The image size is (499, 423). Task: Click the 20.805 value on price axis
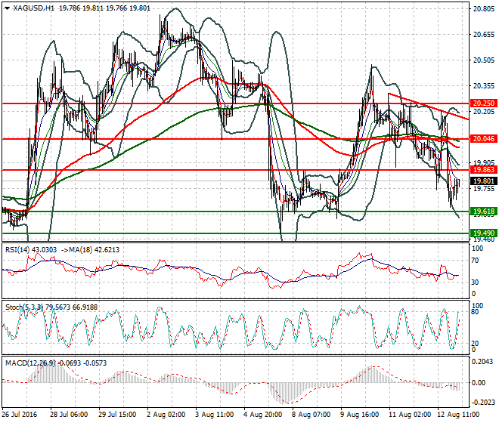(x=482, y=9)
